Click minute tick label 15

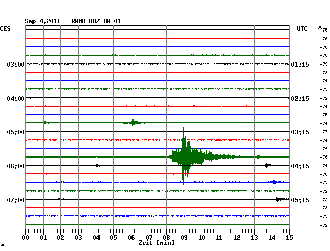(289, 238)
